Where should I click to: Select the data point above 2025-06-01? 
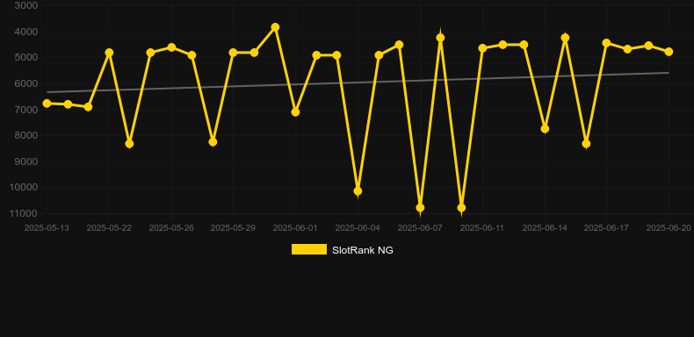point(295,111)
